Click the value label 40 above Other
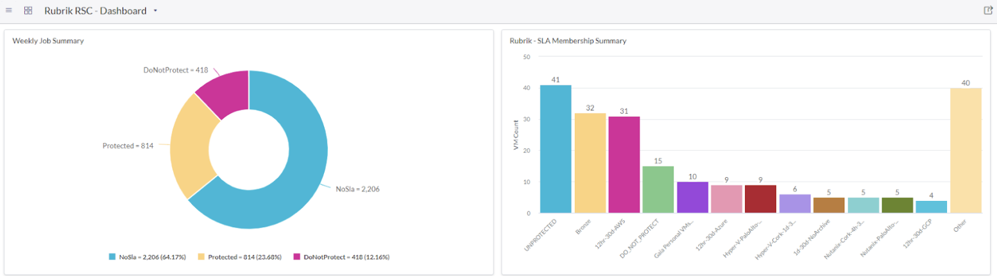The image size is (997, 276). [966, 83]
